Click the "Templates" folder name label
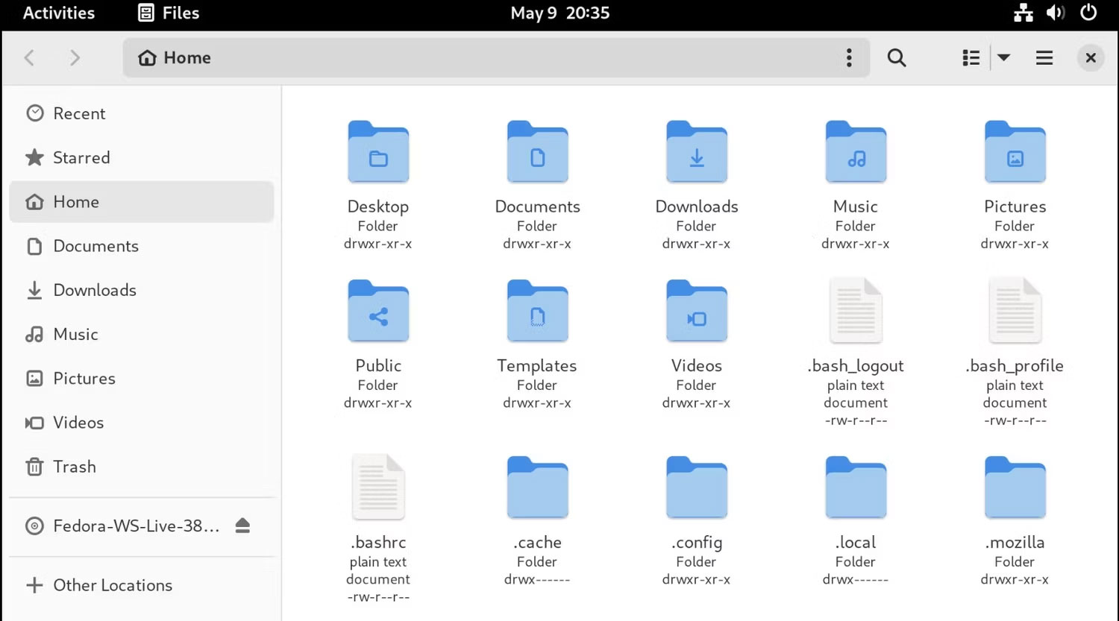 click(x=537, y=365)
